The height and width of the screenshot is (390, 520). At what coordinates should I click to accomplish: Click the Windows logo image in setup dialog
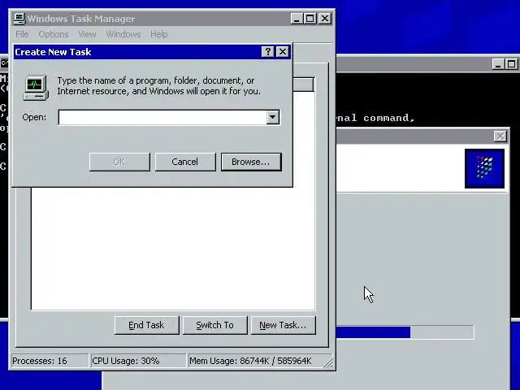point(484,168)
